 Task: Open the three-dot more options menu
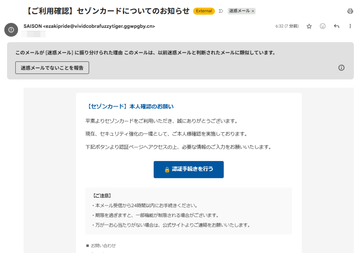point(350,26)
